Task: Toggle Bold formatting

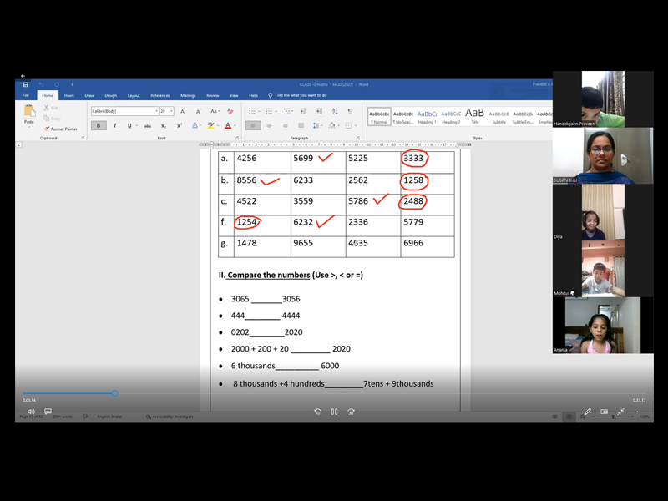Action: (x=99, y=126)
